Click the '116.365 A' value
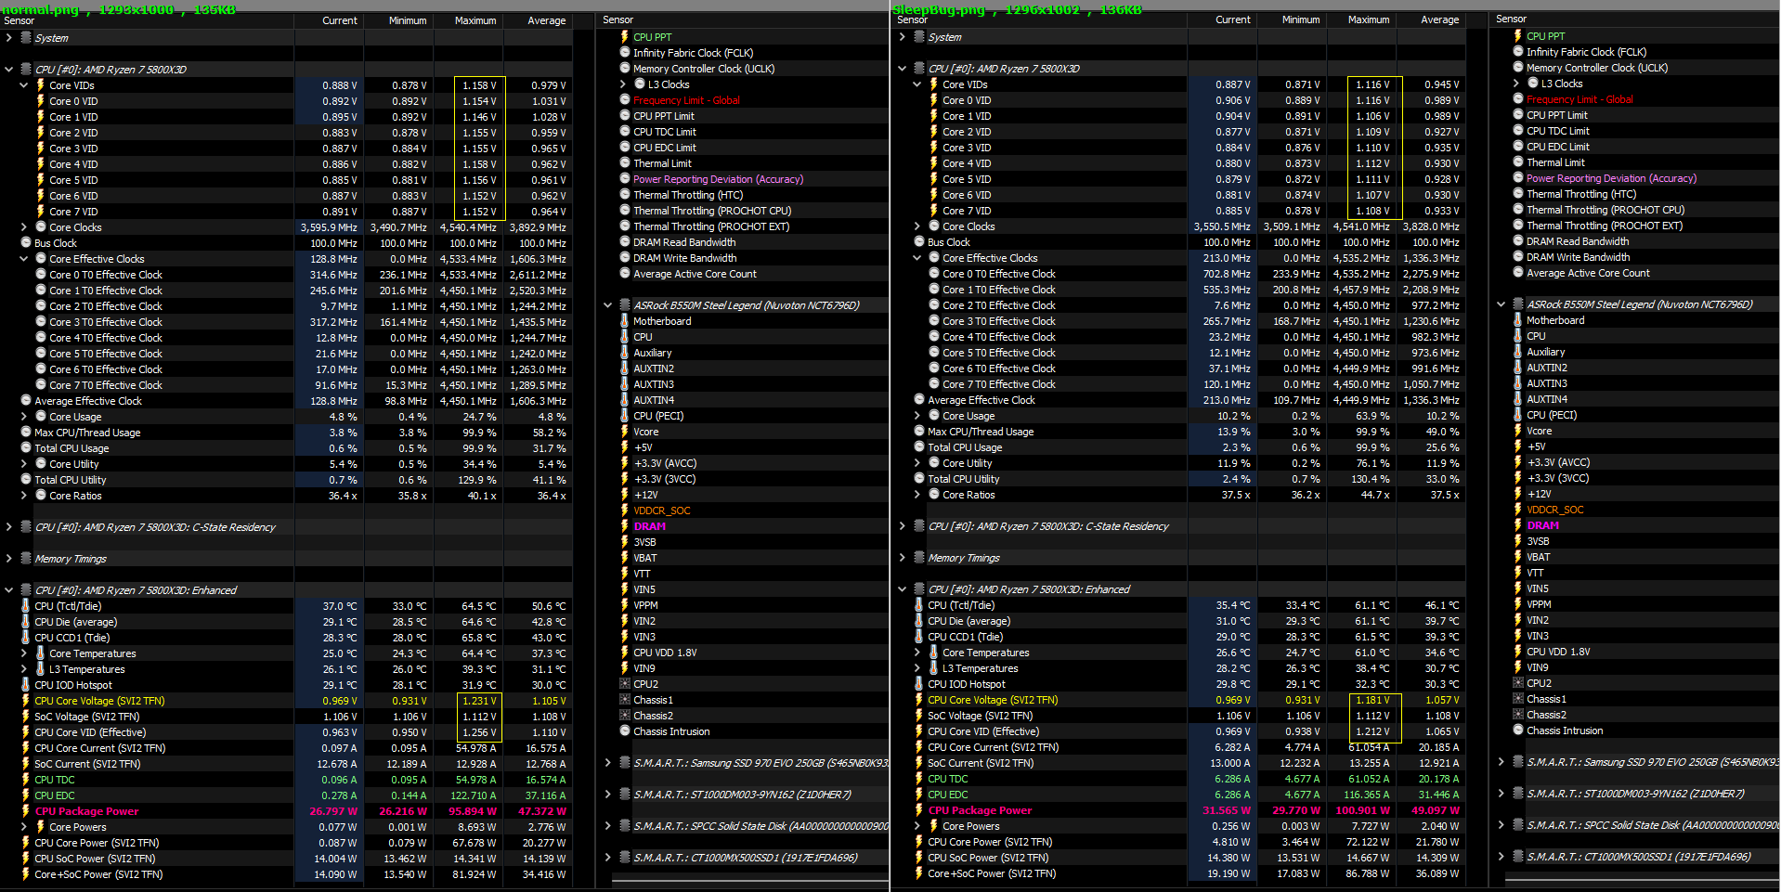Image resolution: width=1781 pixels, height=892 pixels. pos(1367,795)
